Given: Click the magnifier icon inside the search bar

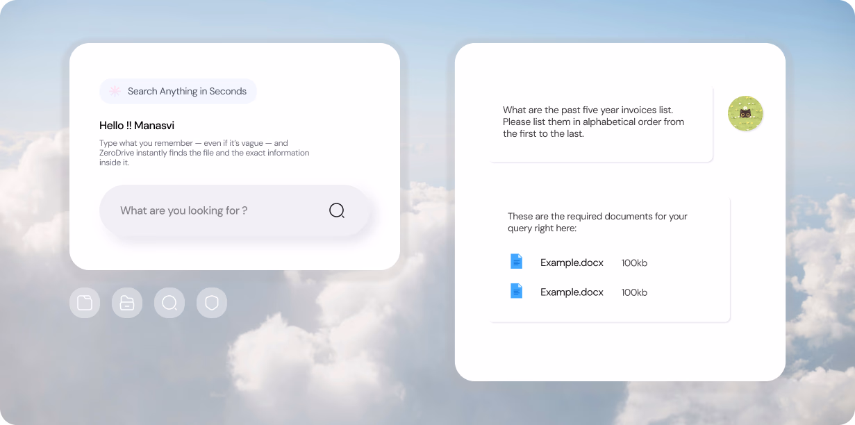Looking at the screenshot, I should tap(337, 210).
